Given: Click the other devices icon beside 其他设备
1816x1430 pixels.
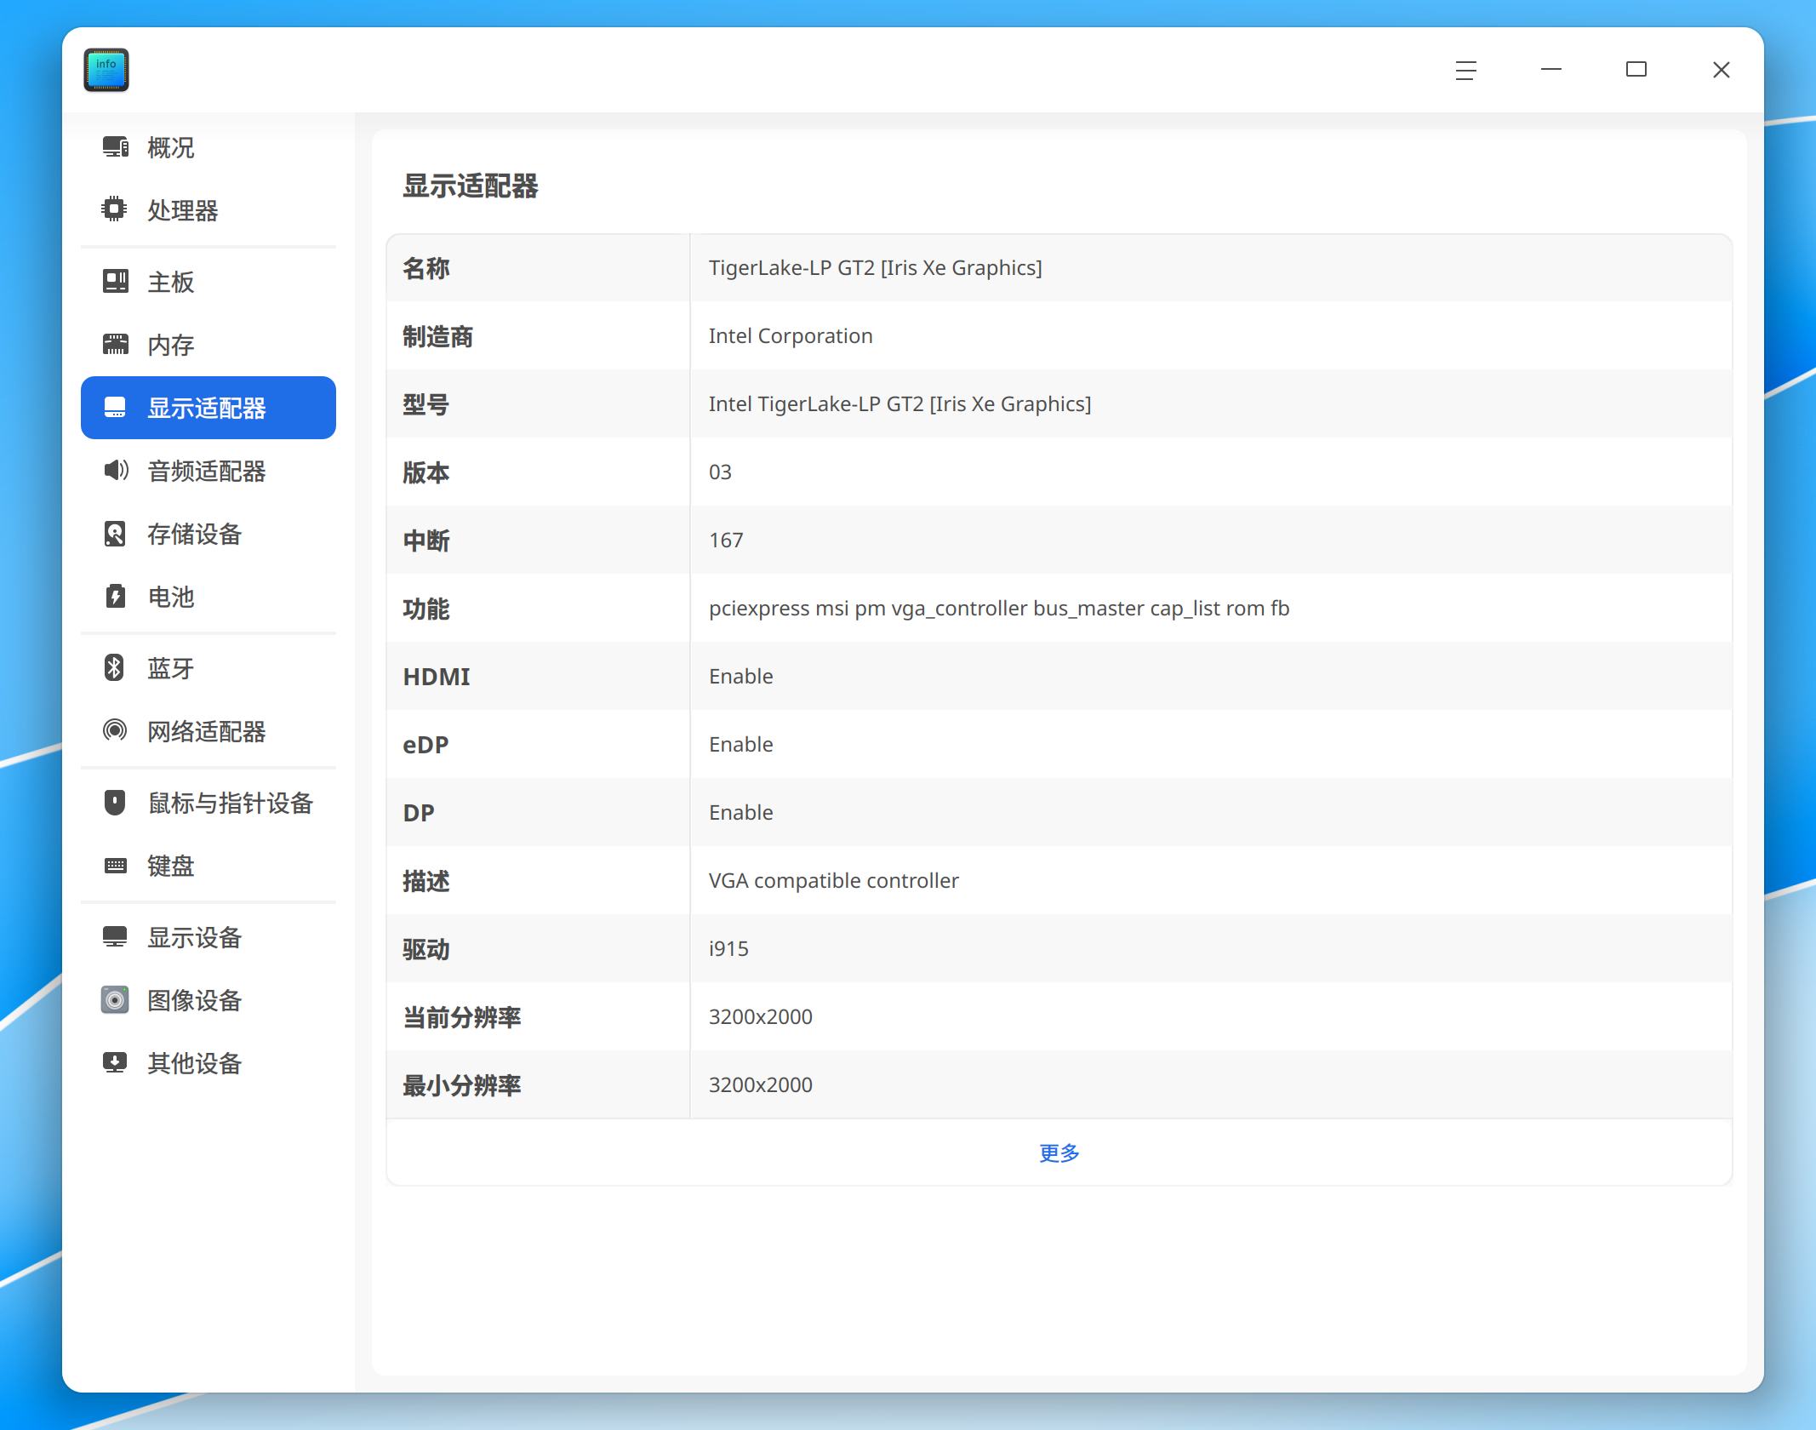Looking at the screenshot, I should click(115, 1062).
